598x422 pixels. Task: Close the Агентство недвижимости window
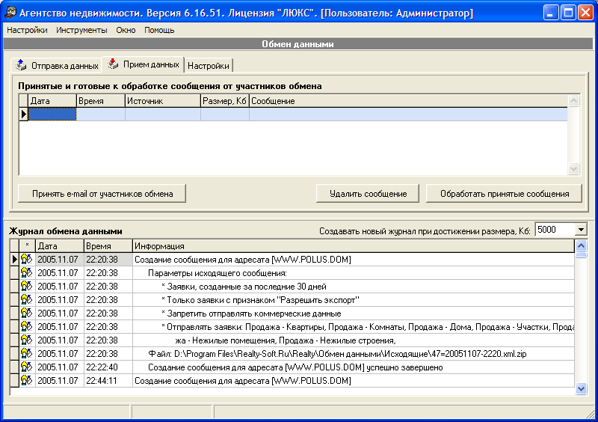585,13
